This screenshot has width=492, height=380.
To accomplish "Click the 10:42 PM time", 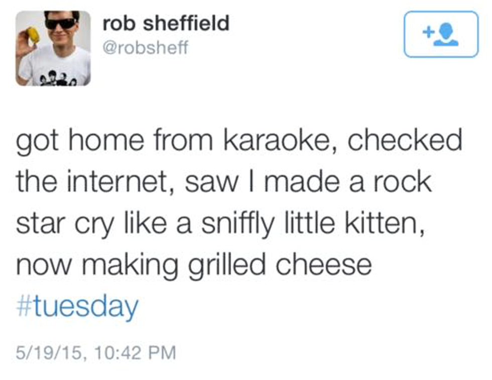I will point(134,352).
